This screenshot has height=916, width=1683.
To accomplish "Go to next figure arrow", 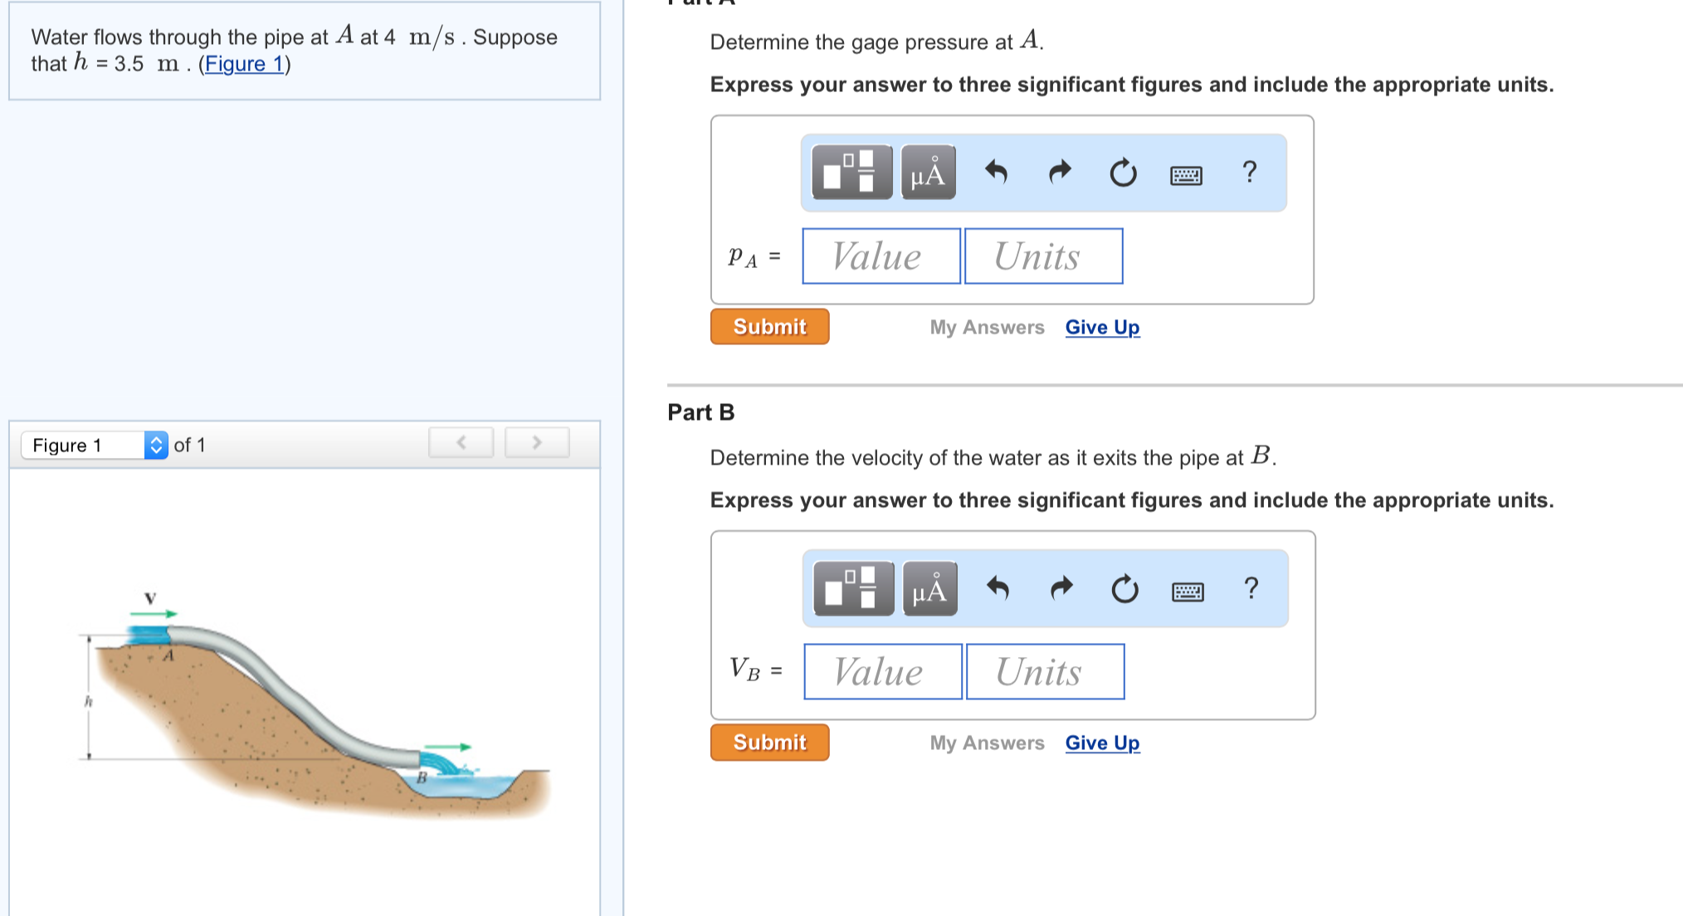I will pyautogui.click(x=537, y=442).
